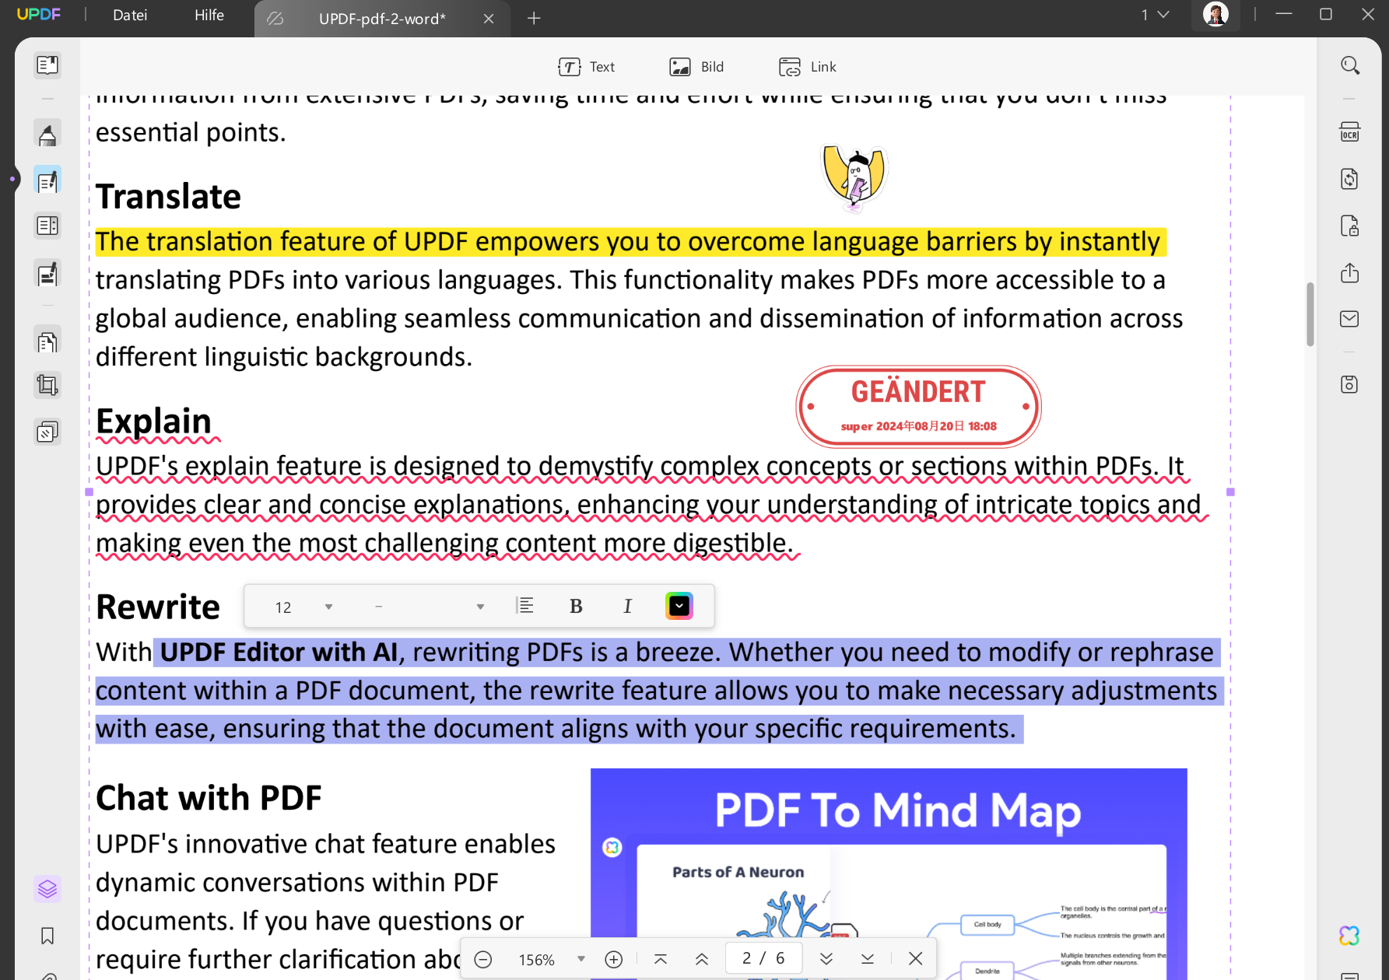Open the Crop Pages tool
This screenshot has width=1389, height=980.
tap(47, 386)
